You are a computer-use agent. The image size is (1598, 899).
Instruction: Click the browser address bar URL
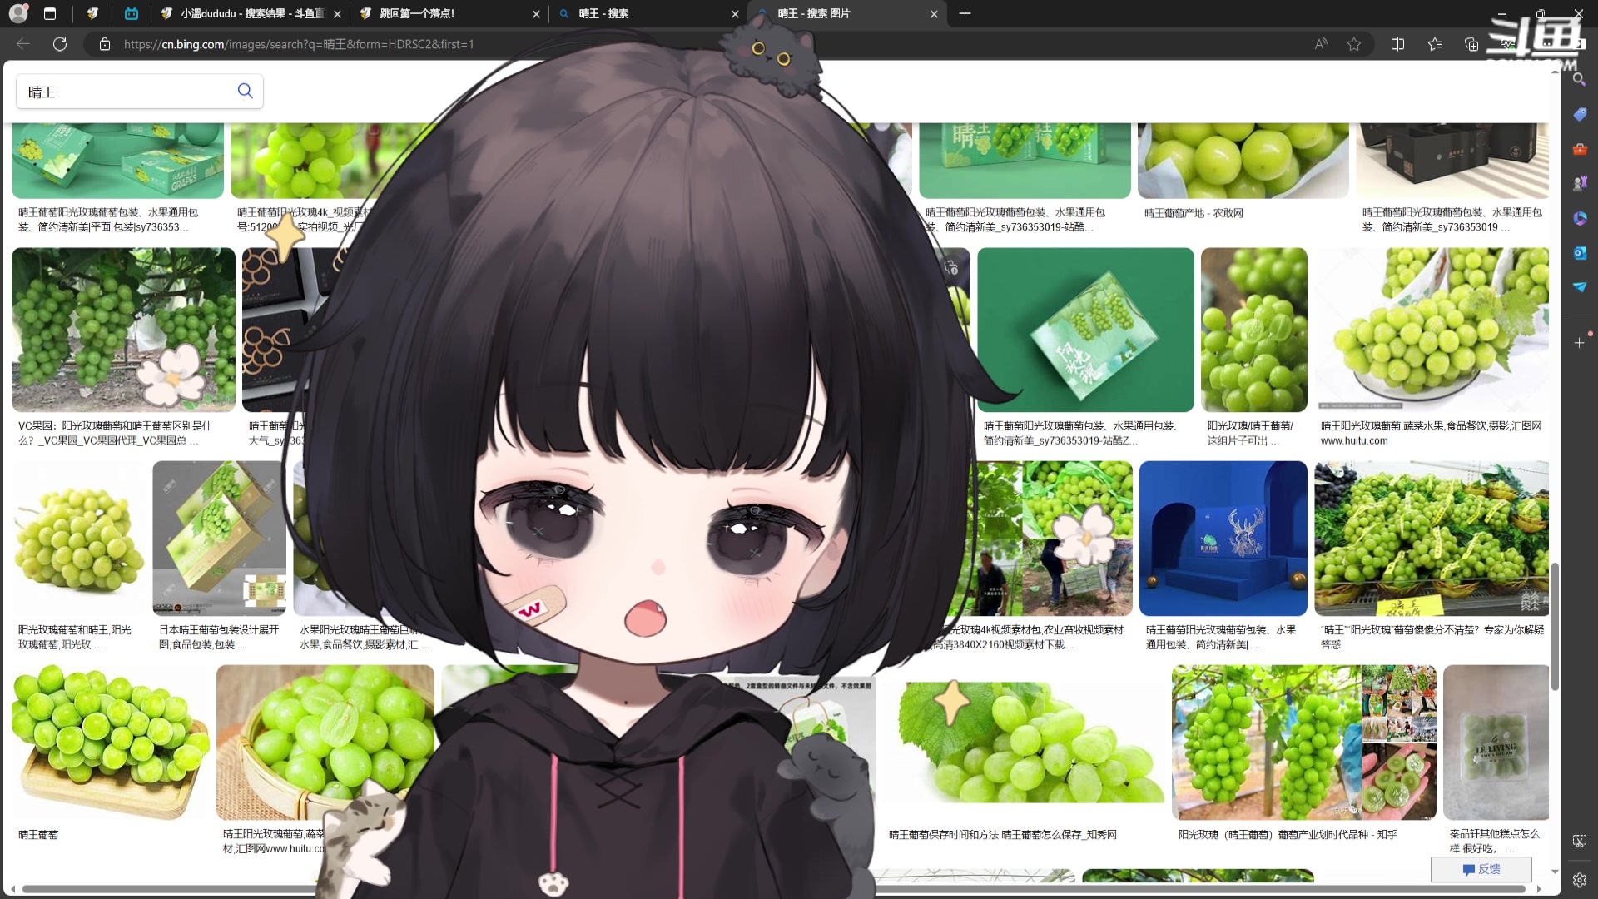pos(299,44)
